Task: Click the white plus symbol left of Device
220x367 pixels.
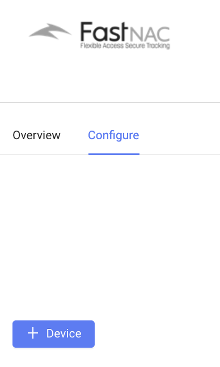Action: (x=33, y=333)
